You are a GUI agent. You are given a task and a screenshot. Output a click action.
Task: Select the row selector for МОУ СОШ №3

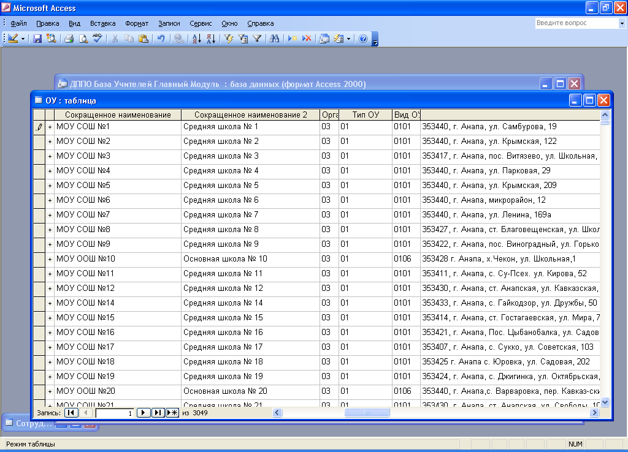[39, 156]
